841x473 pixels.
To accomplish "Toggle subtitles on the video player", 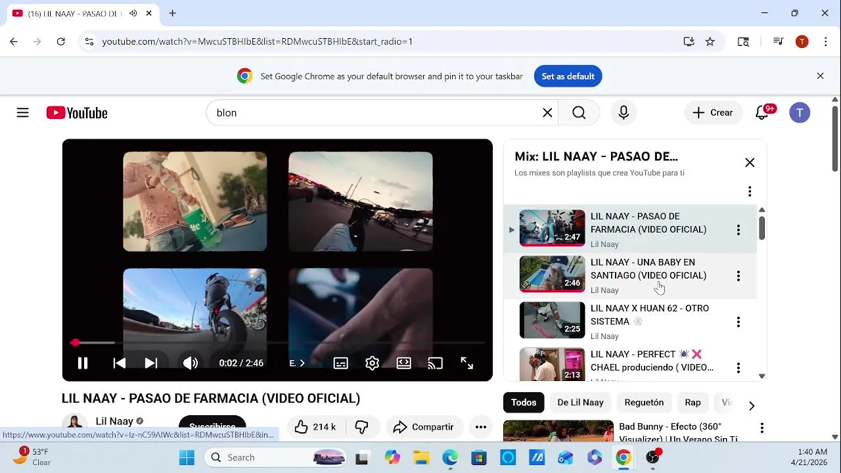I will click(340, 363).
